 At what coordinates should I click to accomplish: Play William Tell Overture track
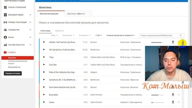pos(44,42)
